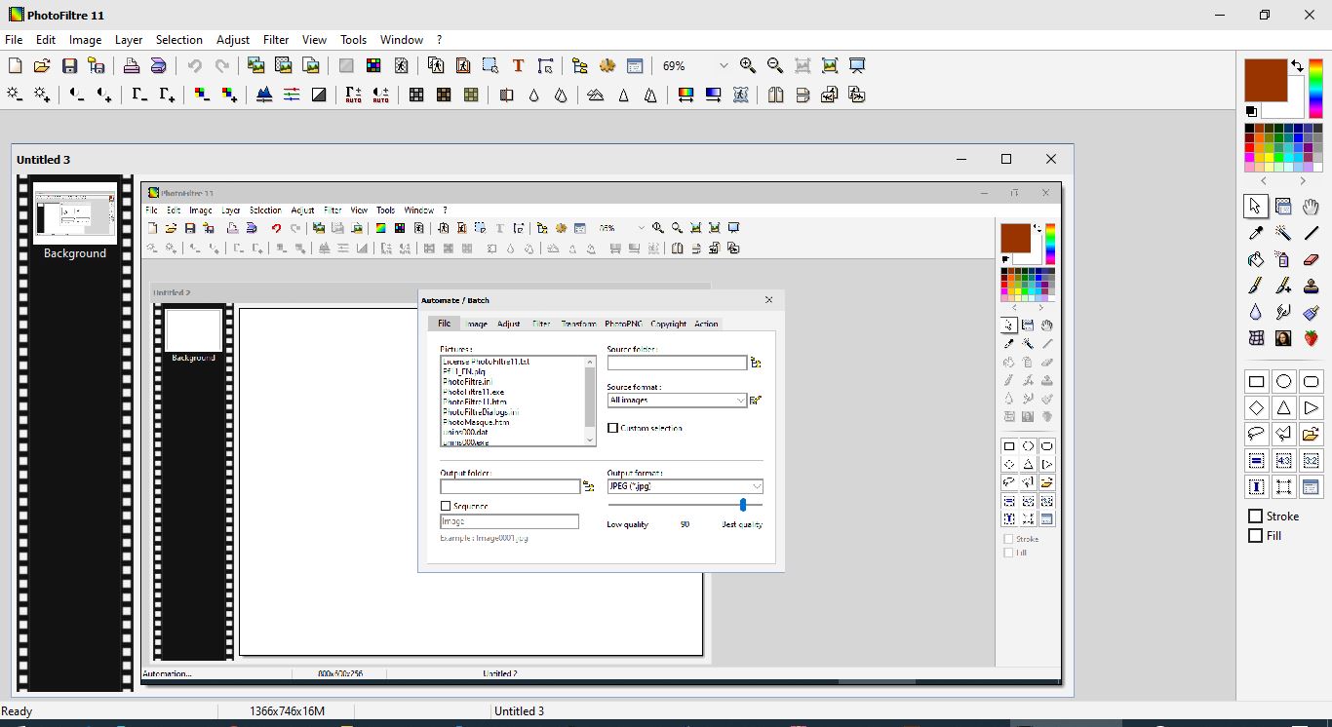The width and height of the screenshot is (1332, 727).
Task: Click the Zoom in magnifier icon
Action: pyautogui.click(x=748, y=65)
